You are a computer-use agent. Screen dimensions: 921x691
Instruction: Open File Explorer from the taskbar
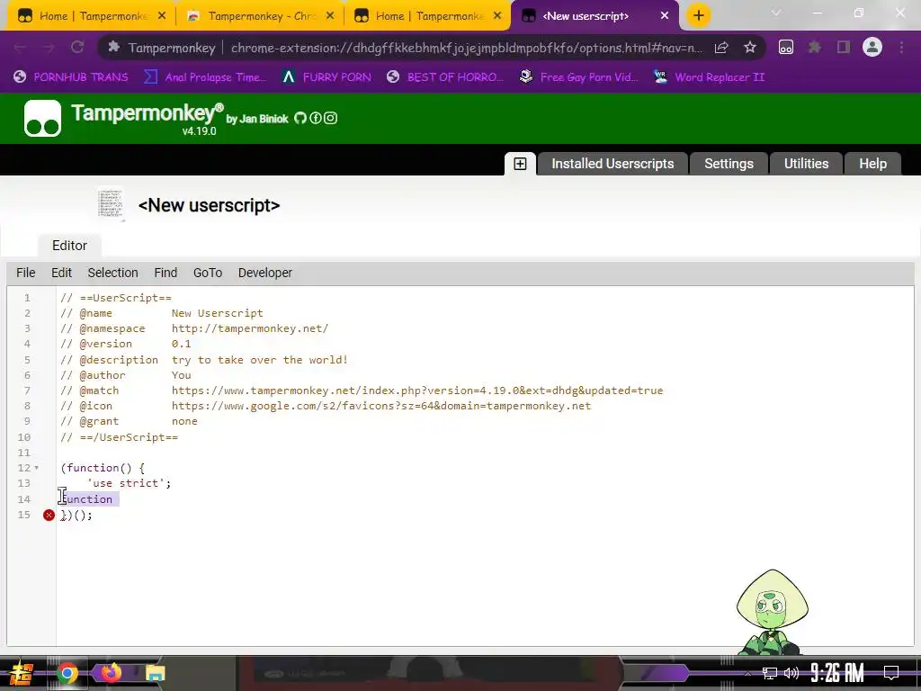click(156, 673)
